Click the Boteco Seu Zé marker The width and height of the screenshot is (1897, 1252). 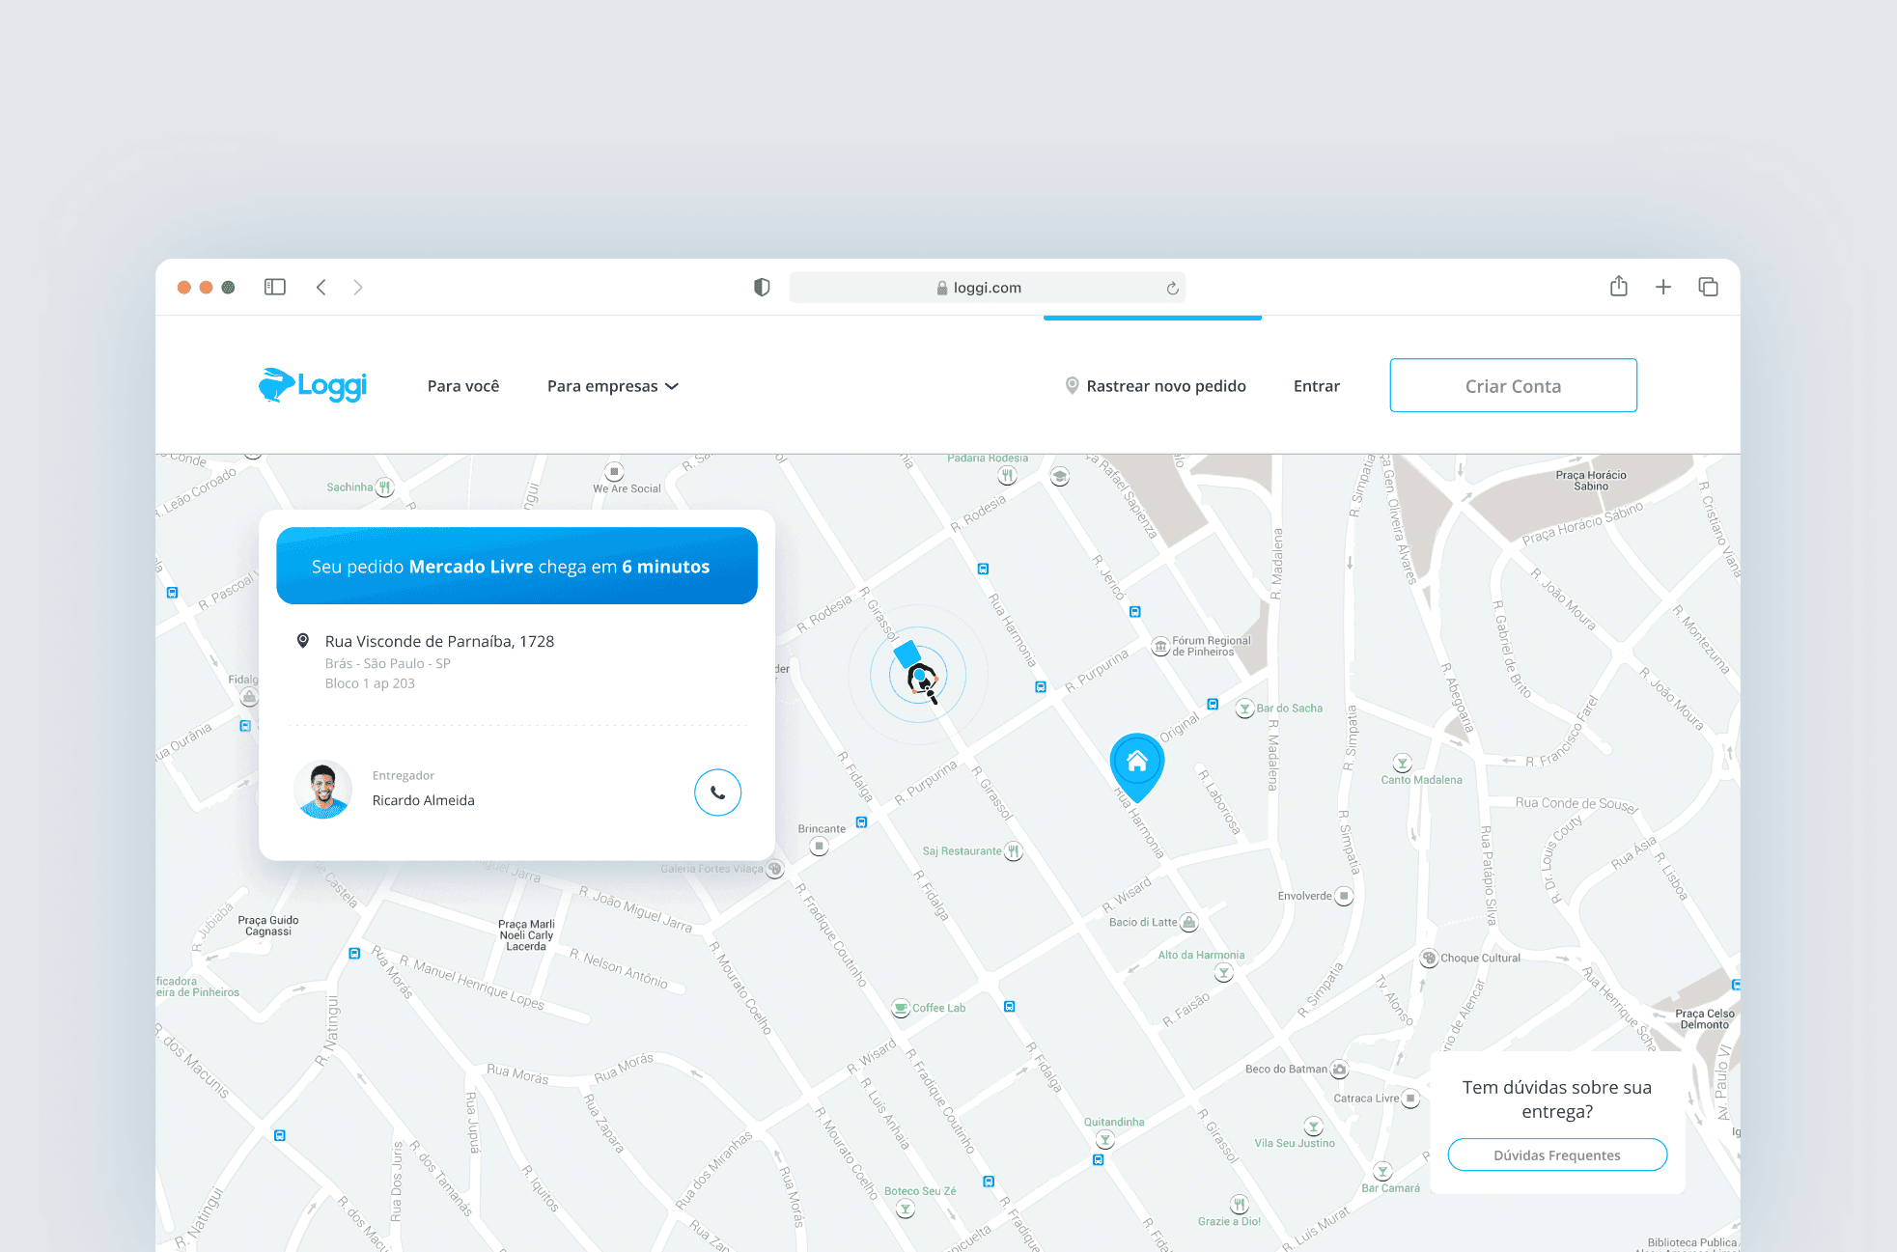click(x=906, y=1210)
